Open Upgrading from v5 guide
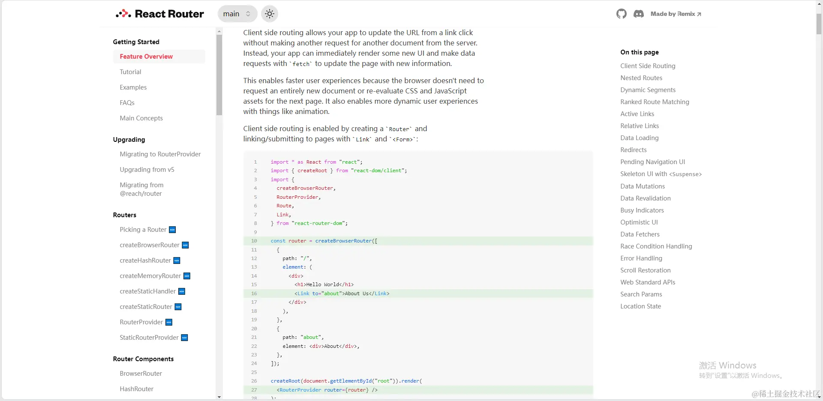Image resolution: width=823 pixels, height=401 pixels. (x=147, y=170)
